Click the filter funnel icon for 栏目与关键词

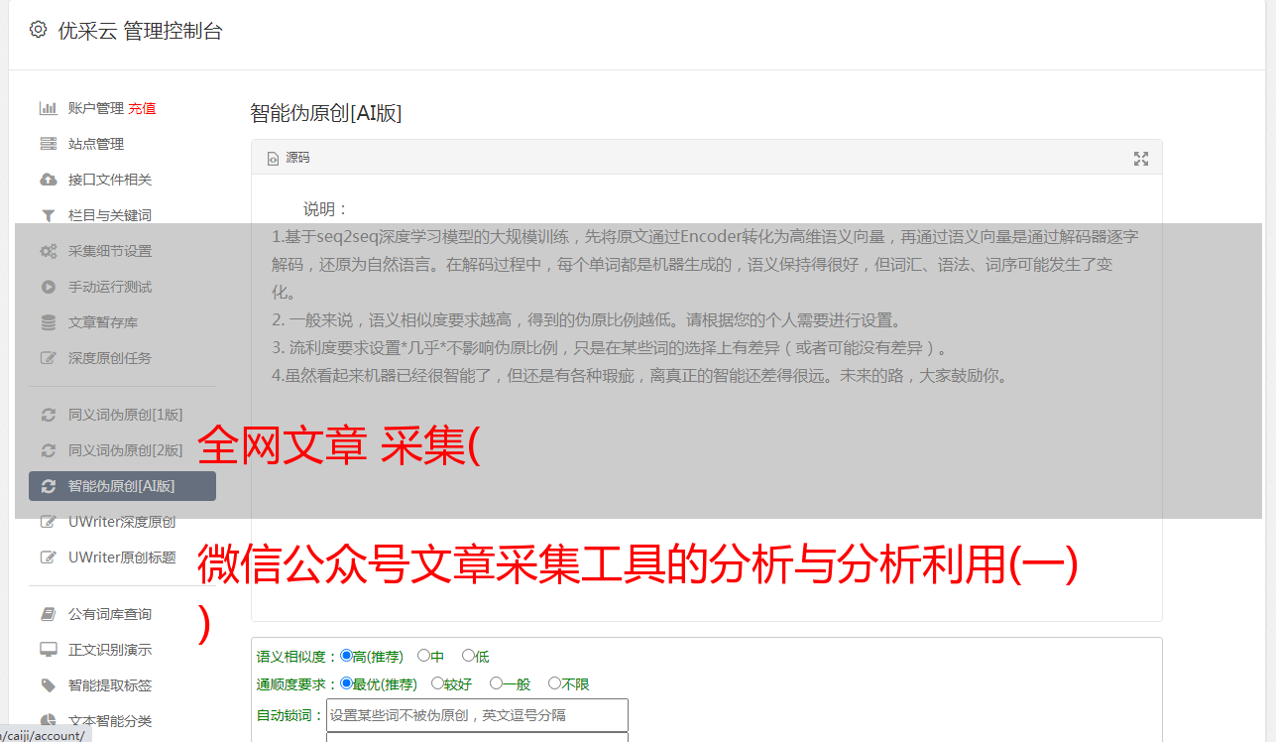click(48, 215)
